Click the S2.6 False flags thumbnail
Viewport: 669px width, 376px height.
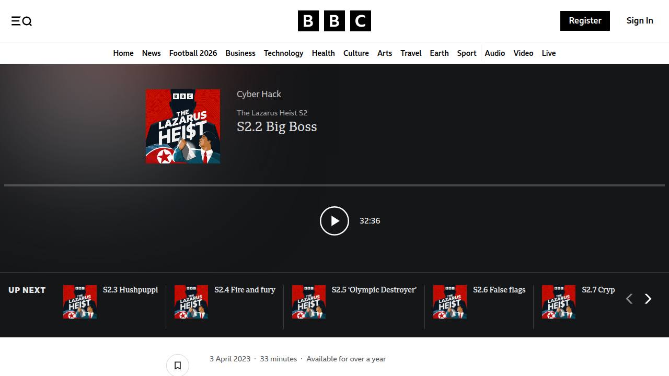(450, 302)
